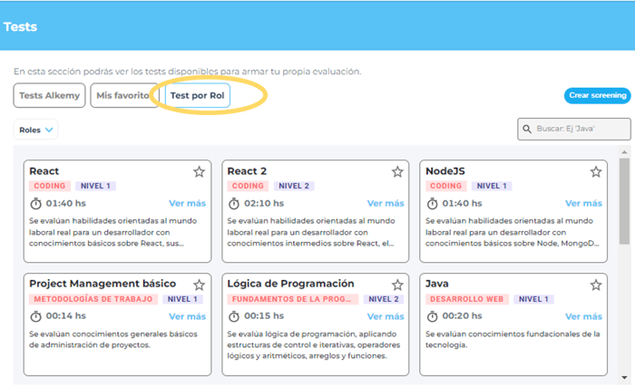Favorite the Lógica de Programación card star
The image size is (635, 387).
click(x=397, y=285)
